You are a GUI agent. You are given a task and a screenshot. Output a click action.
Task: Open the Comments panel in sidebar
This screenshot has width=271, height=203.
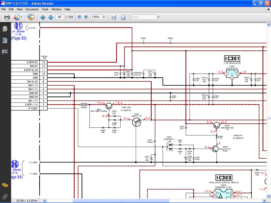[5, 185]
